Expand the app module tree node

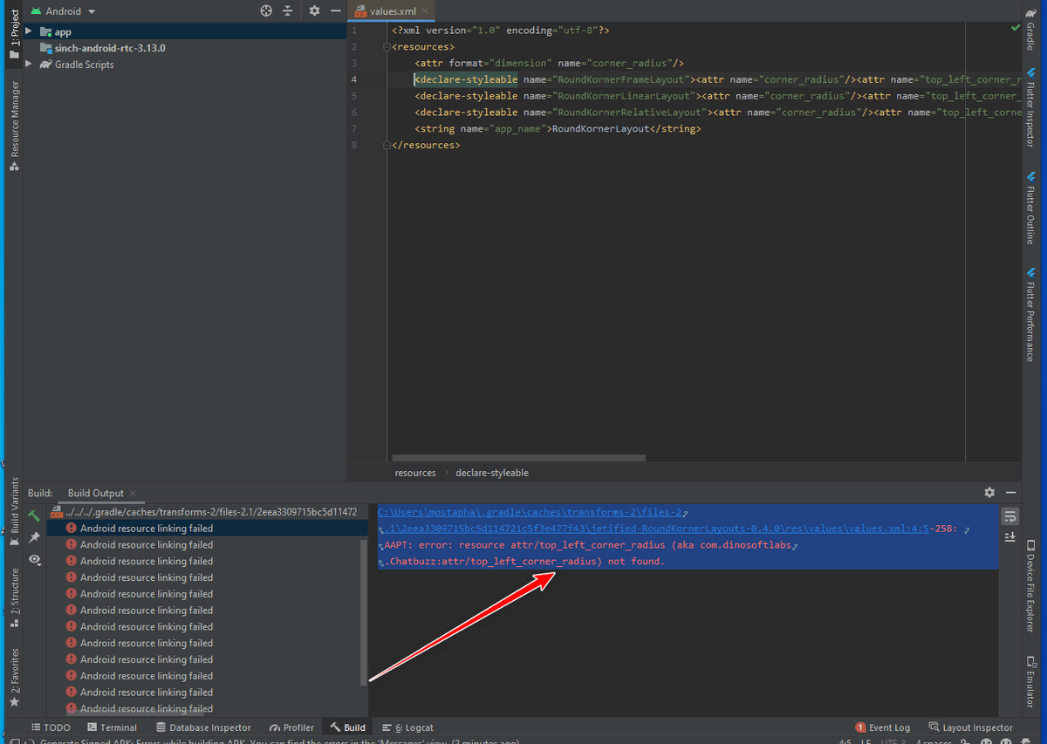tap(29, 31)
